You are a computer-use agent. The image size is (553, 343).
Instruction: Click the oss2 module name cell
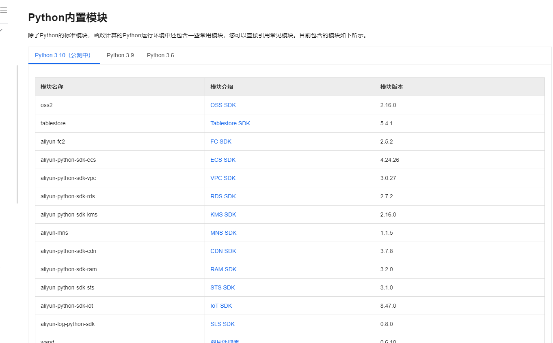120,105
